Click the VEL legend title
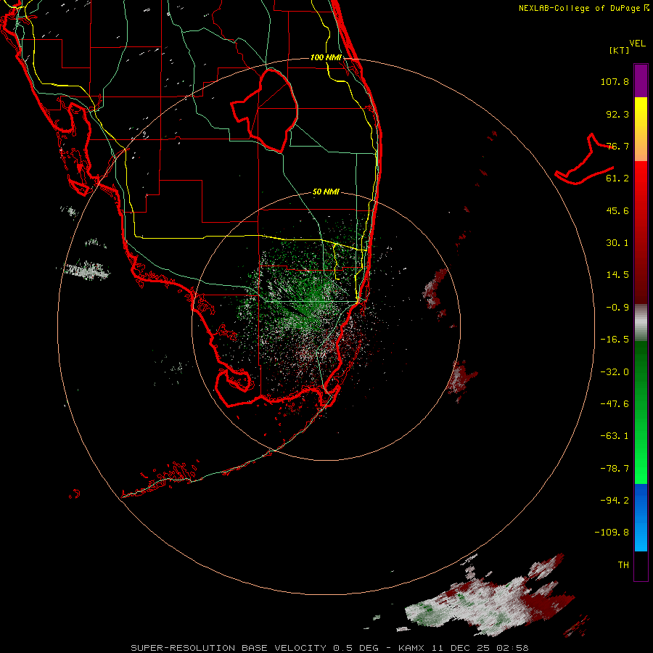The image size is (653, 653). coord(637,44)
